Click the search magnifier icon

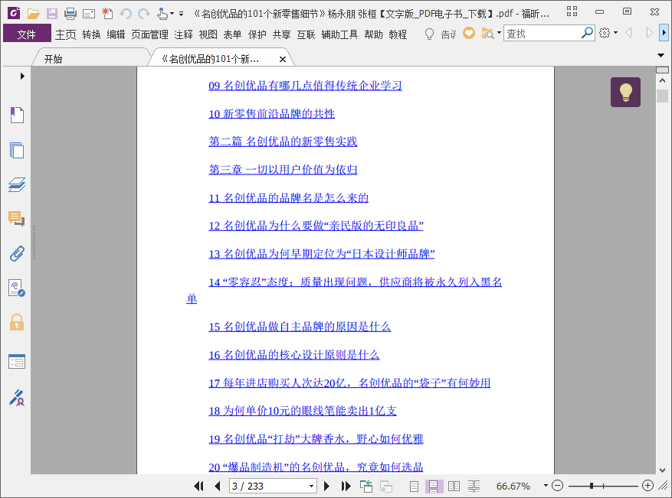(587, 33)
